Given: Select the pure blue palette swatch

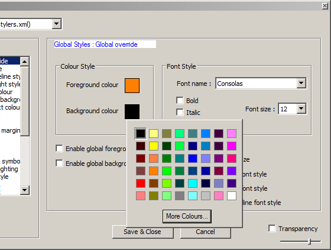Looking at the screenshot, I should [193, 158].
